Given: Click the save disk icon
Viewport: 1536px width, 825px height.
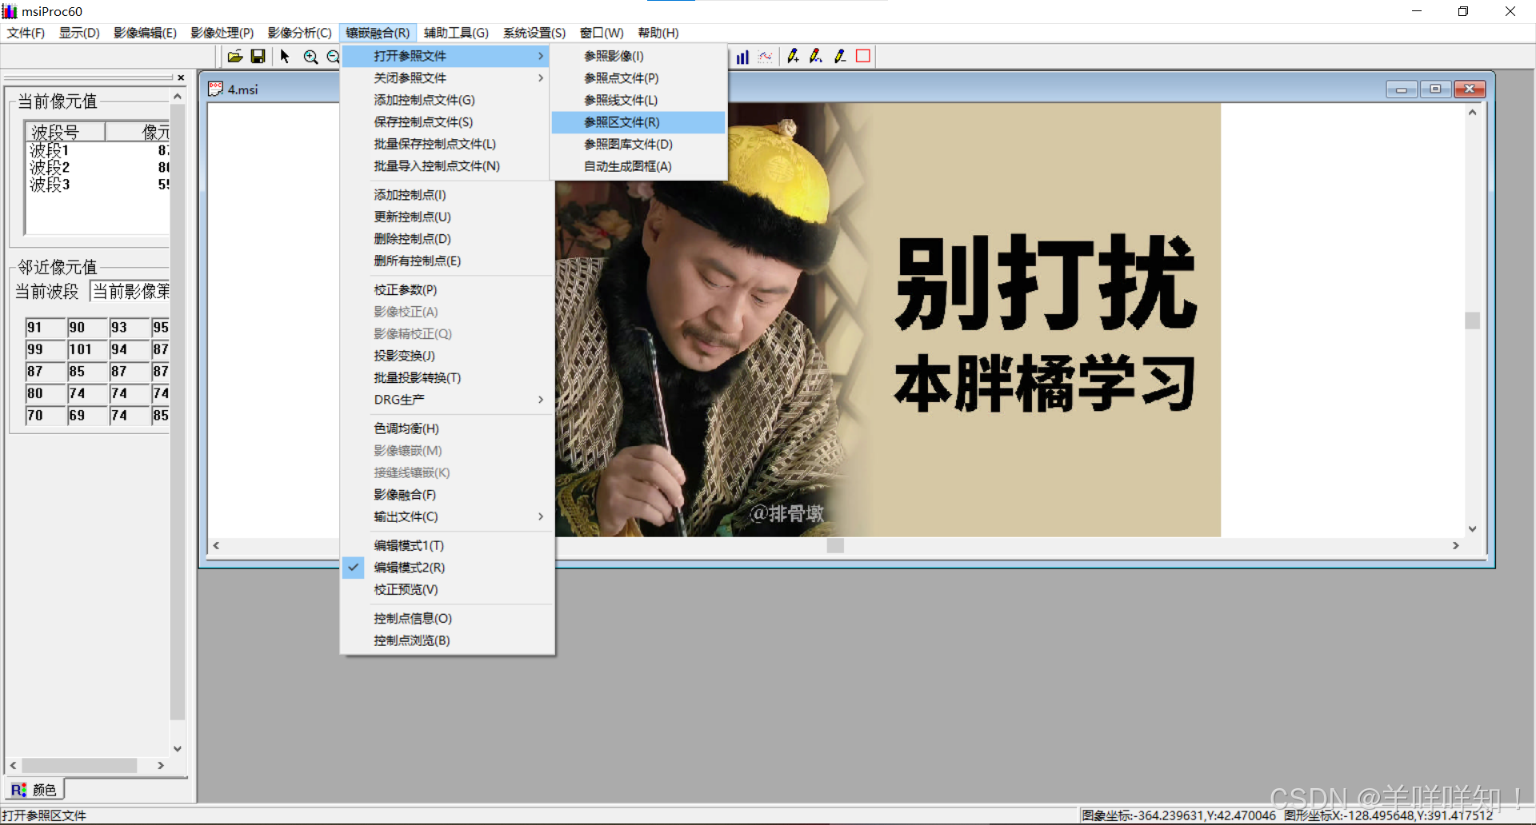Looking at the screenshot, I should pyautogui.click(x=258, y=57).
